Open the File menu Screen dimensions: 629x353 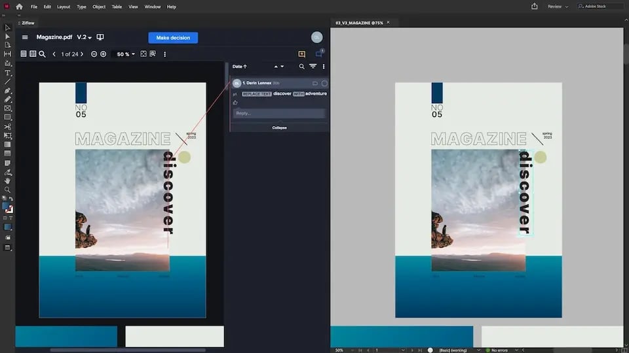coord(33,7)
